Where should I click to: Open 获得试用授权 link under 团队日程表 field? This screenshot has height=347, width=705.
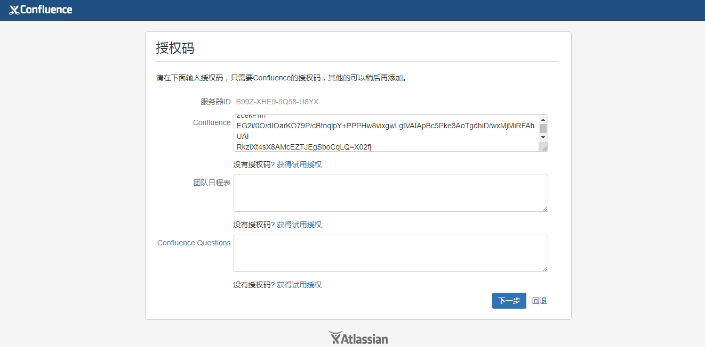(299, 225)
